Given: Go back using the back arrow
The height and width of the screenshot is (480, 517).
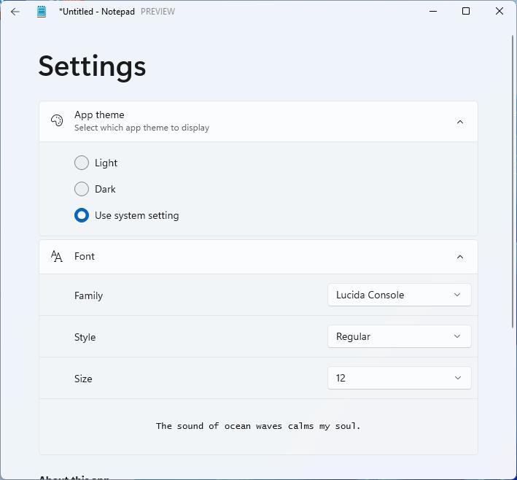Looking at the screenshot, I should (x=15, y=12).
